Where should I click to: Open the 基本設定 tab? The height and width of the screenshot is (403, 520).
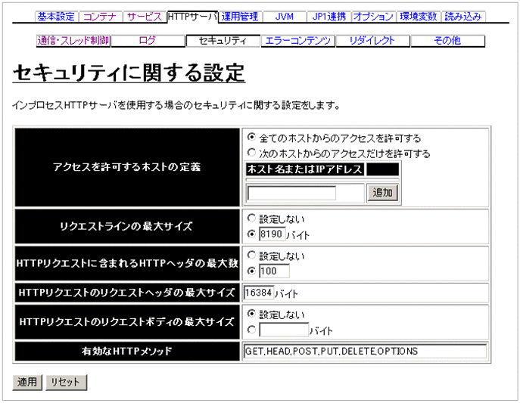click(56, 16)
